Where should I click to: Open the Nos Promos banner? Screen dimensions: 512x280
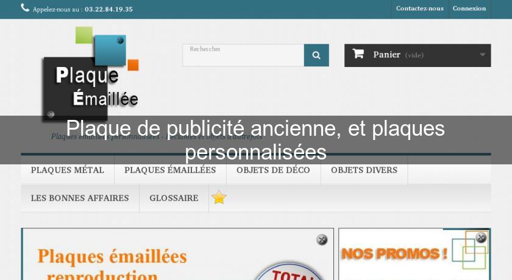coord(414,254)
